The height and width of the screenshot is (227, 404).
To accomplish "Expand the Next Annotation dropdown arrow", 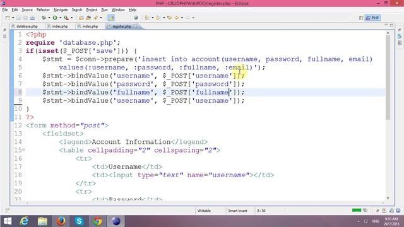I will tap(153, 18).
